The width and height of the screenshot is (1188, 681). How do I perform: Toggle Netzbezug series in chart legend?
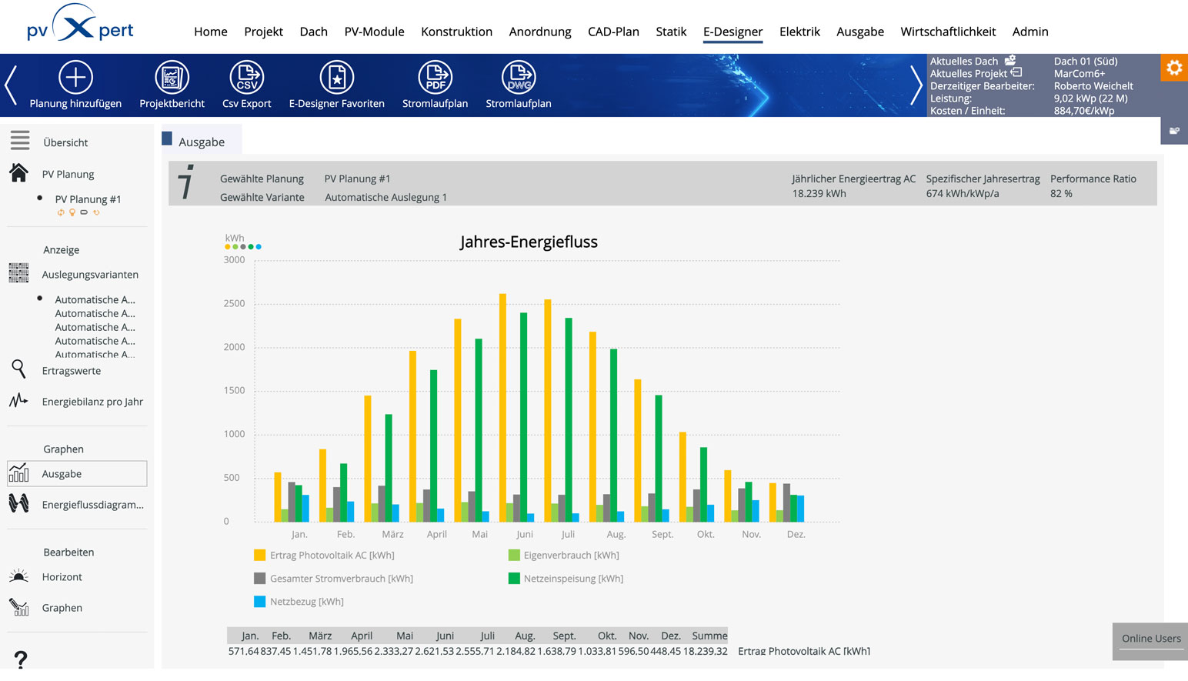pyautogui.click(x=260, y=602)
